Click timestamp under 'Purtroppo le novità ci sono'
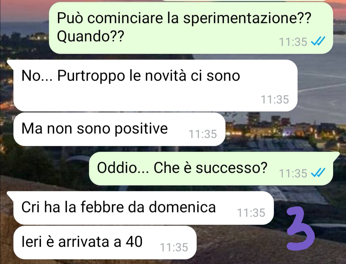The image size is (346, 264). coord(275,100)
